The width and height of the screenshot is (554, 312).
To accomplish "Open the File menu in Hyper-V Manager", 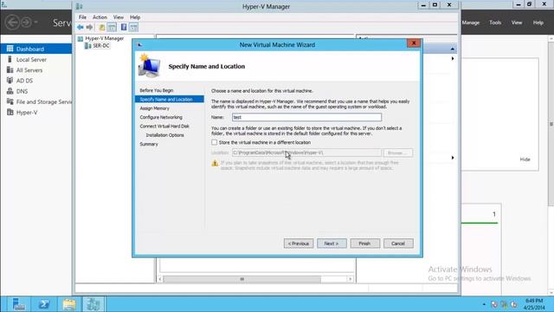I will point(82,17).
